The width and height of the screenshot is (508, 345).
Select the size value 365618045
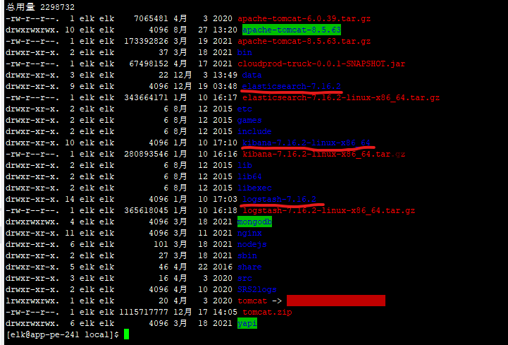pos(146,211)
